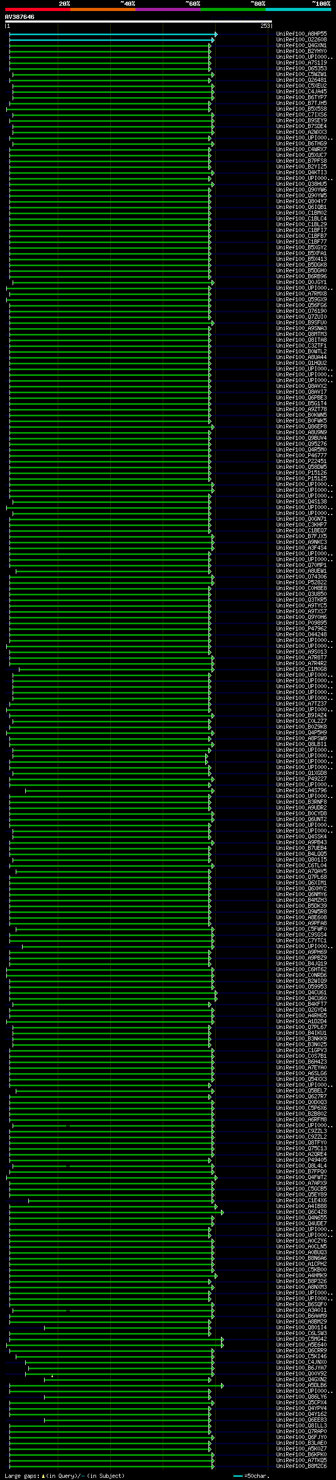Click the green ~80% identity legend segment

tap(233, 9)
